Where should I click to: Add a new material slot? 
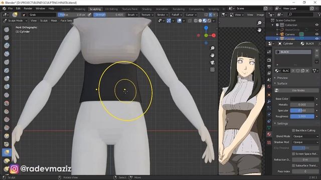316,50
